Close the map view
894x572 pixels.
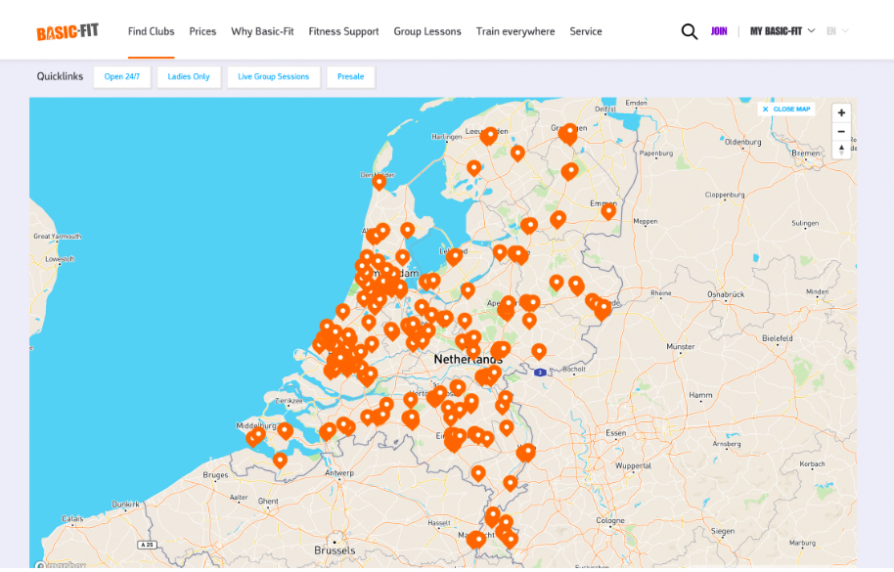click(786, 109)
